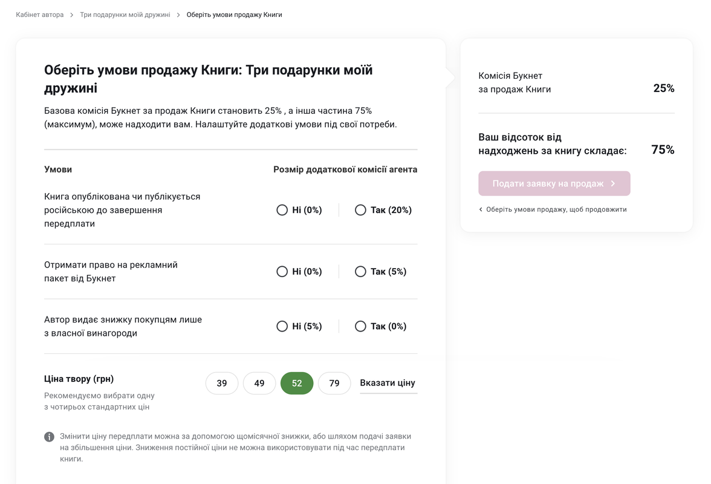
Task: Select Ні (5%) for author discount condition
Action: [299, 327]
